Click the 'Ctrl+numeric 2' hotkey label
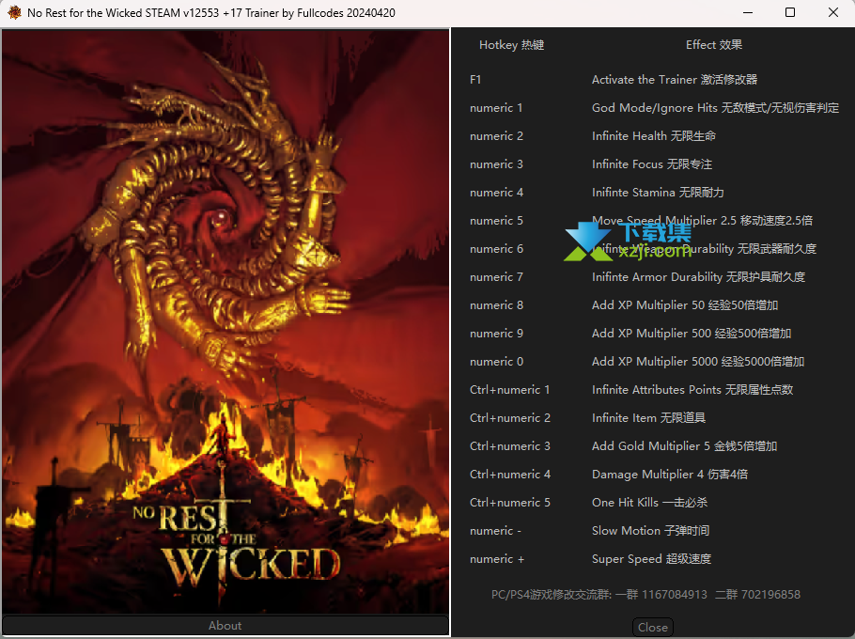The image size is (855, 639). 510,417
